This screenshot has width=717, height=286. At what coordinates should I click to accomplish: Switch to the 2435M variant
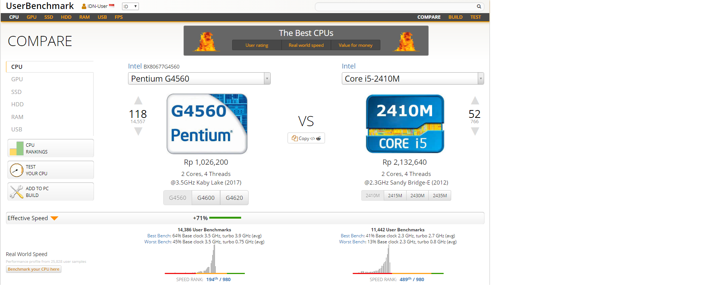click(x=440, y=195)
